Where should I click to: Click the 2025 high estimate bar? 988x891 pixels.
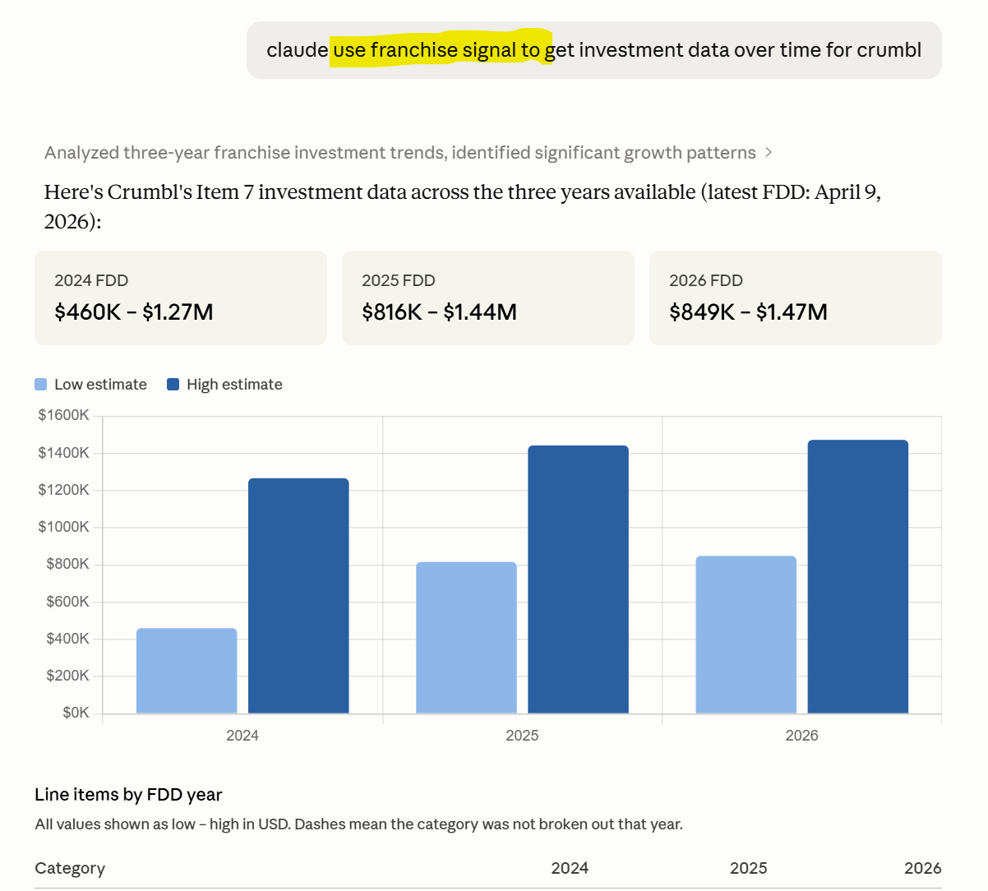pyautogui.click(x=579, y=579)
